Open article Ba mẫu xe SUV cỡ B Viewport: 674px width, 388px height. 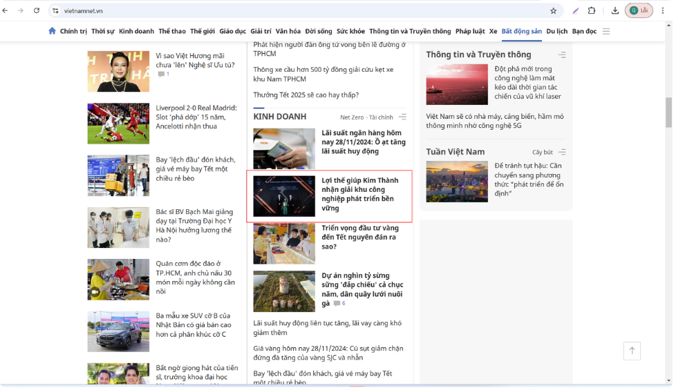click(194, 325)
